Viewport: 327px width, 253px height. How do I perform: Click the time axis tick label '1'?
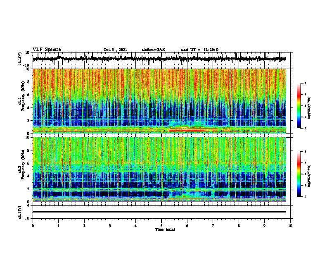point(58,226)
